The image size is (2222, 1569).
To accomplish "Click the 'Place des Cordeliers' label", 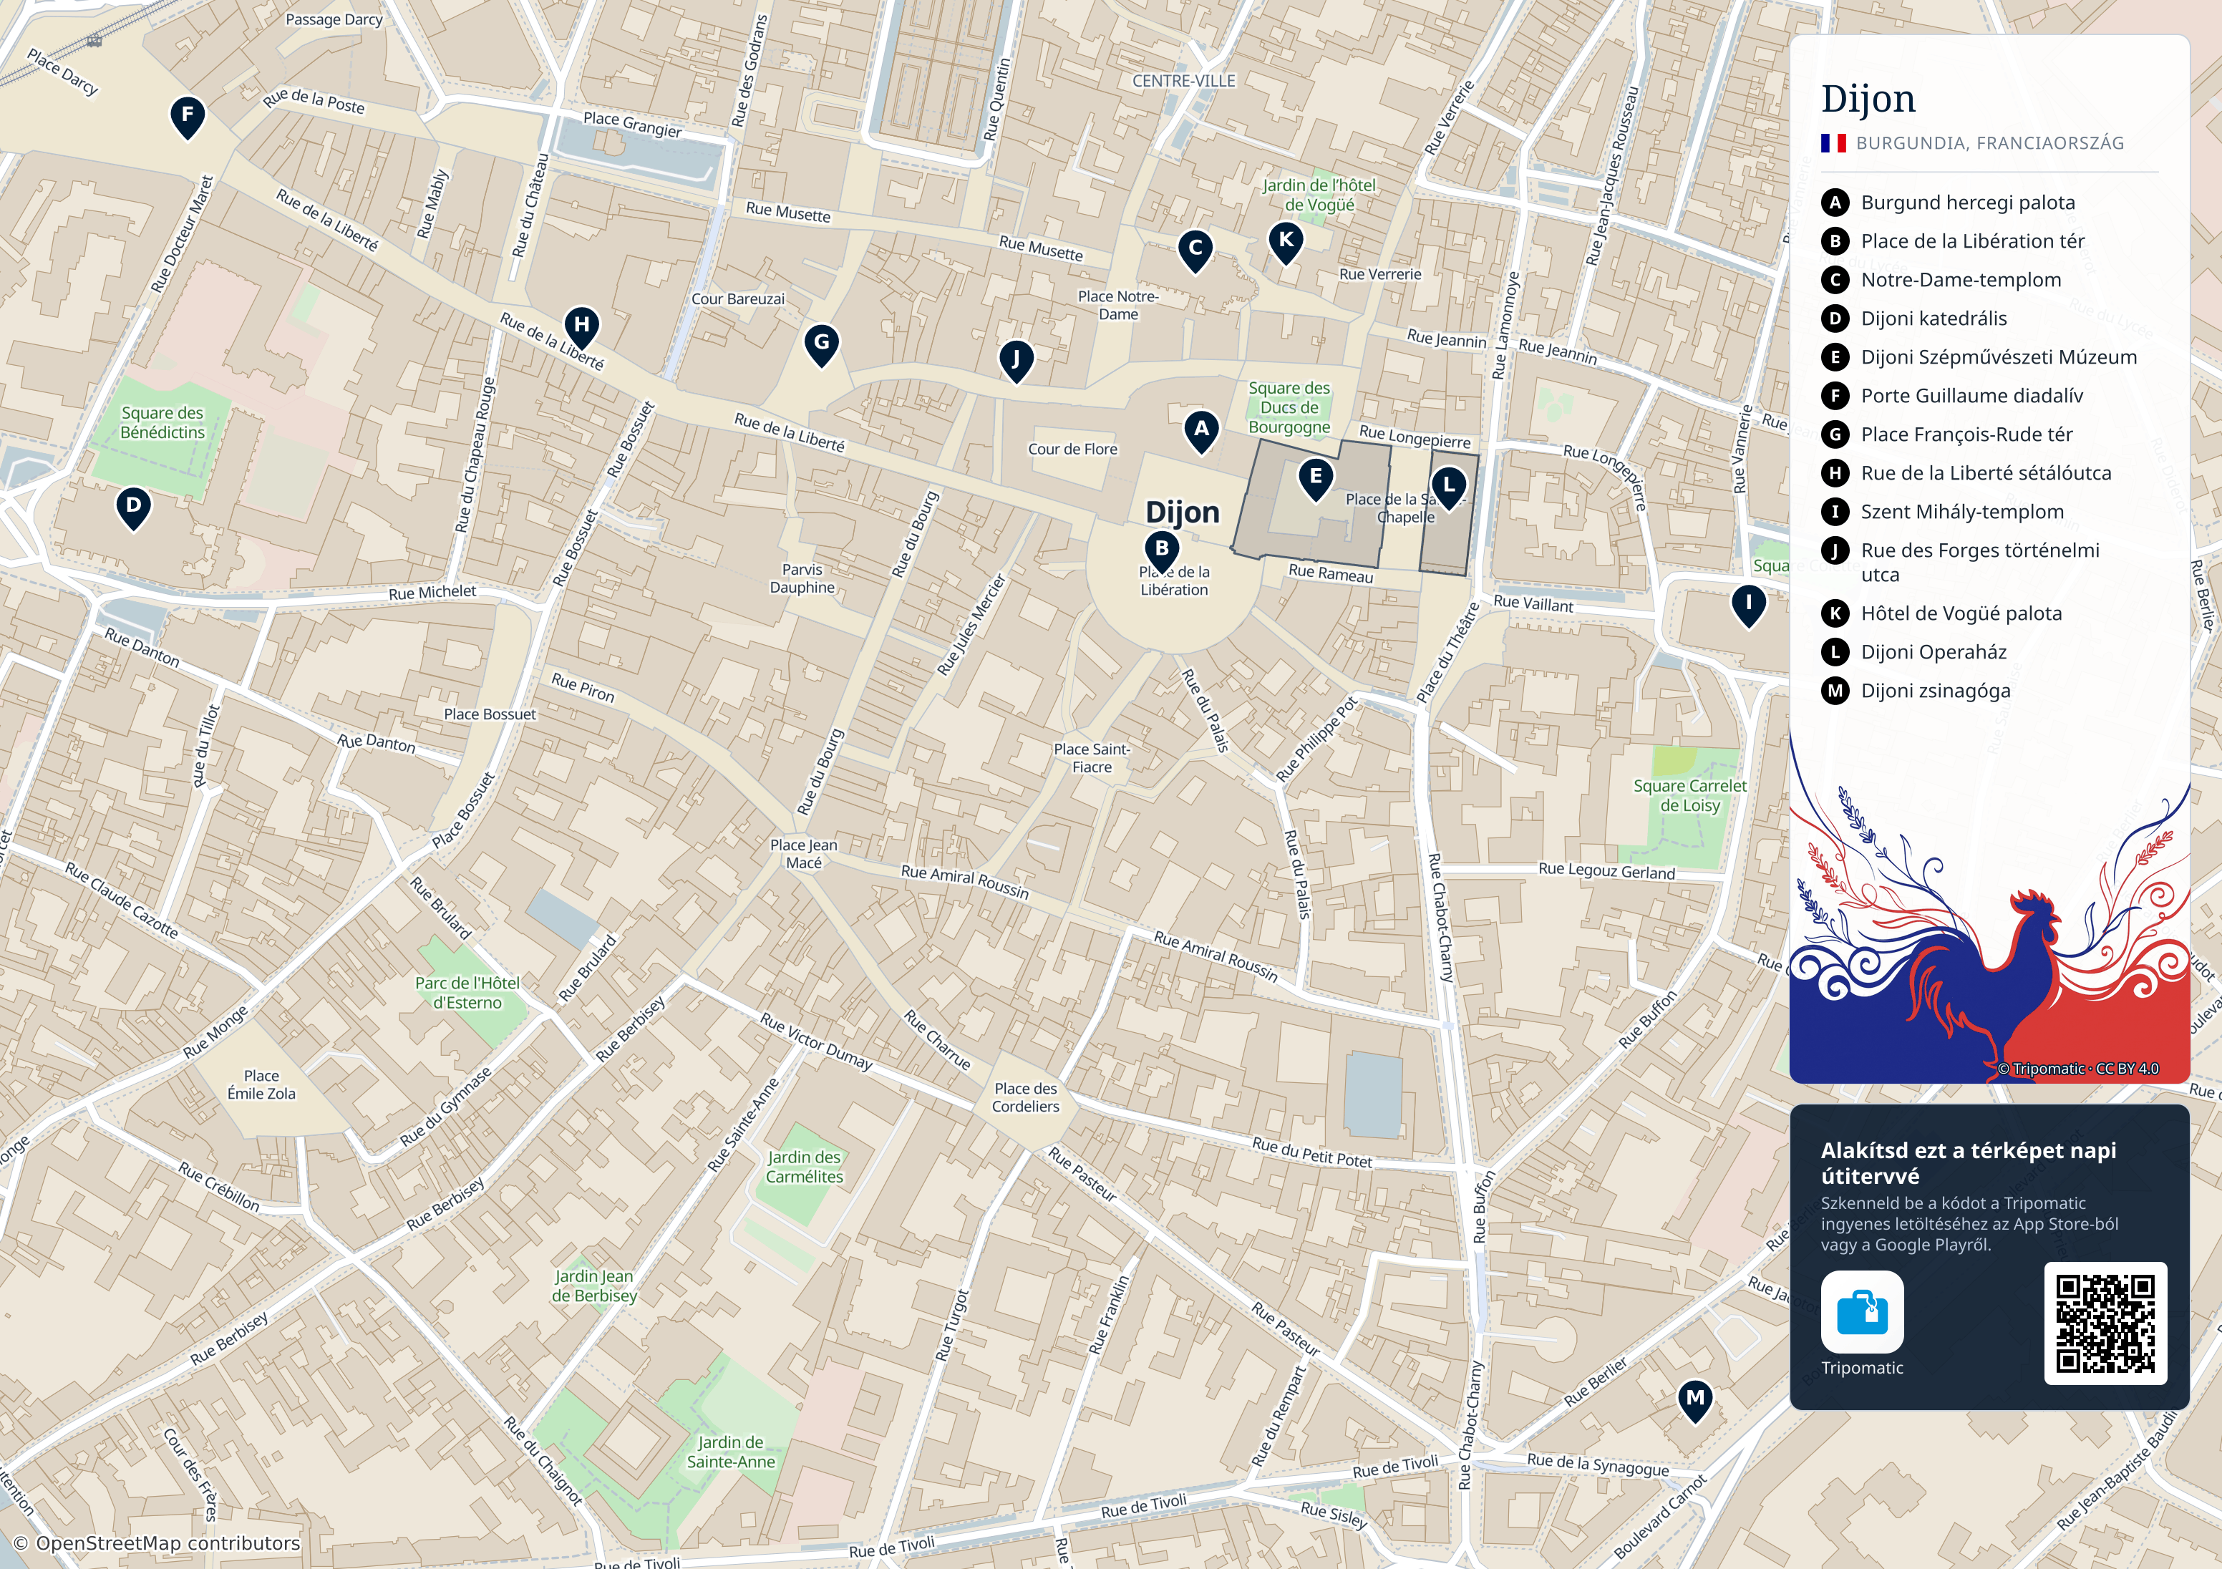I will 1026,1097.
